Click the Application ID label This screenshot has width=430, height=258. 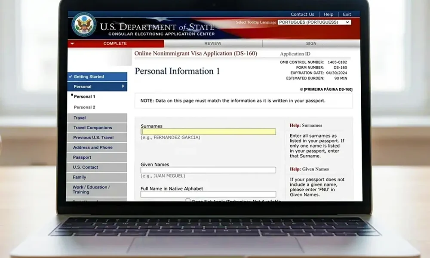(295, 54)
